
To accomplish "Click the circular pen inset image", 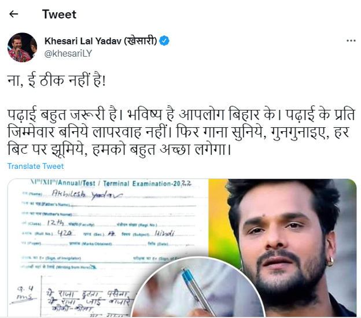I will click(x=198, y=287).
